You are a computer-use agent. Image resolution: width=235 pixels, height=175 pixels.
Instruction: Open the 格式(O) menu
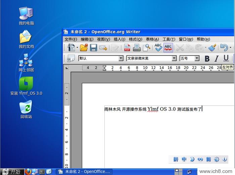click(x=136, y=39)
